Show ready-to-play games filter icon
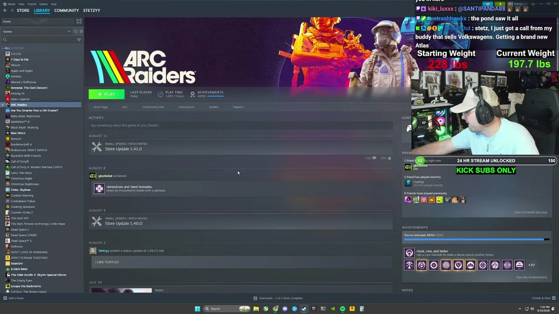The image size is (559, 314). point(81,31)
